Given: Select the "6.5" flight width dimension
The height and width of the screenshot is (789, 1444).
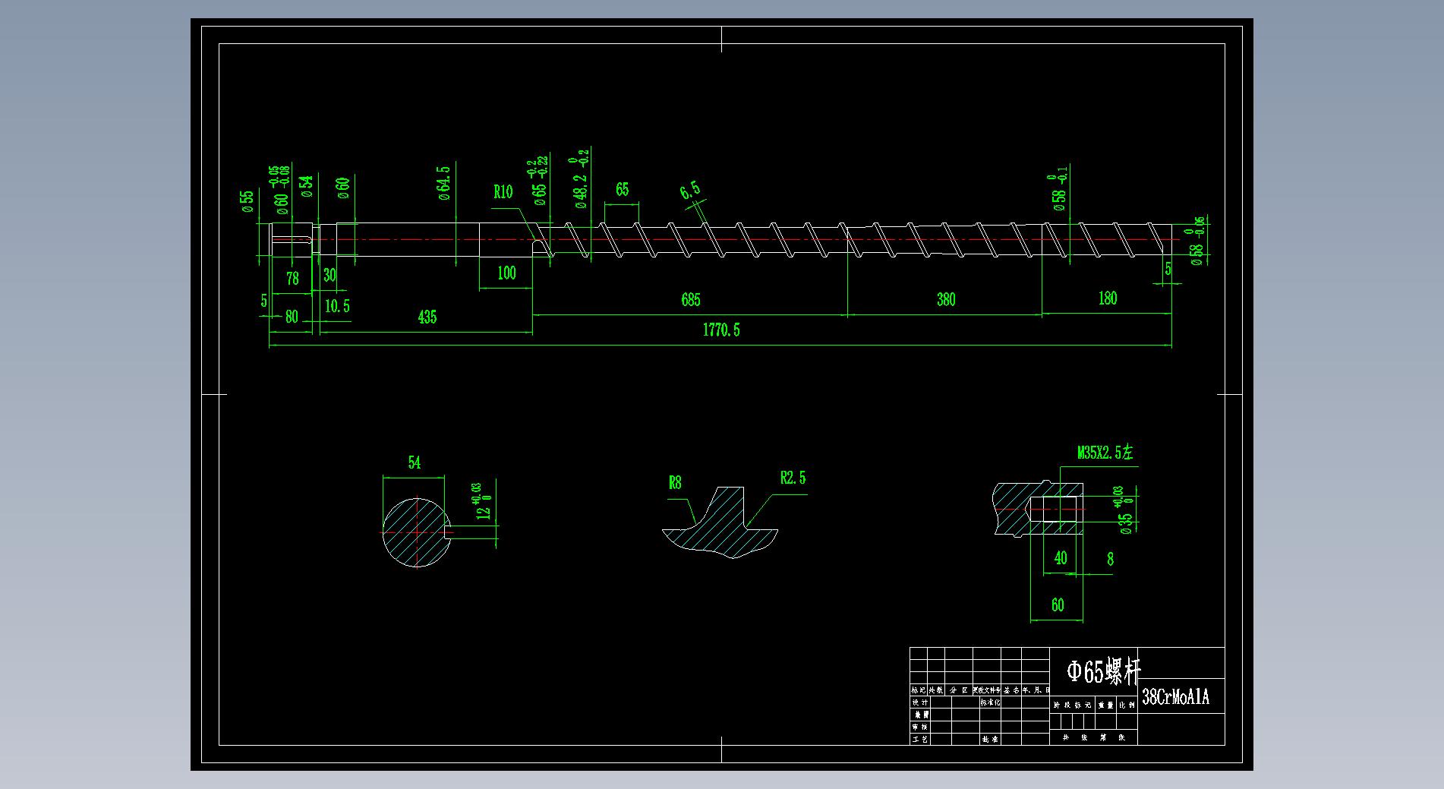Looking at the screenshot, I should (x=689, y=191).
